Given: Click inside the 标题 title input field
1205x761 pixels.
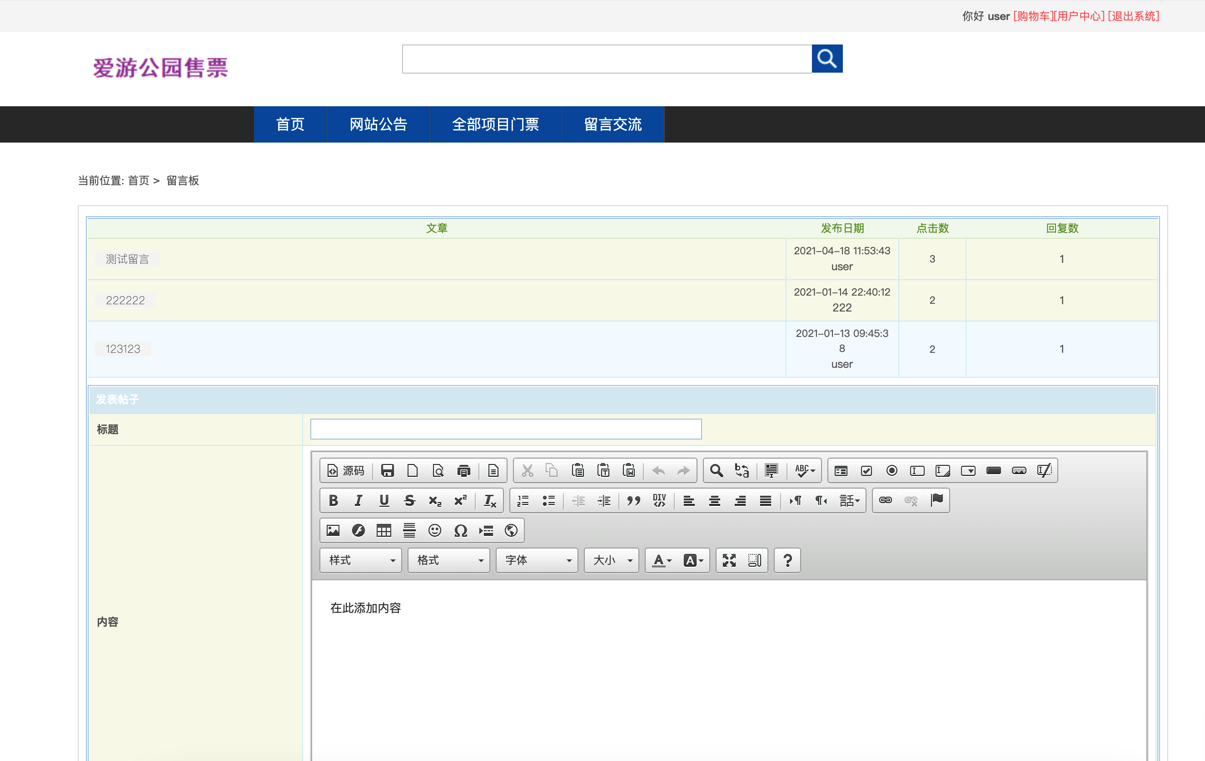Looking at the screenshot, I should [x=505, y=429].
